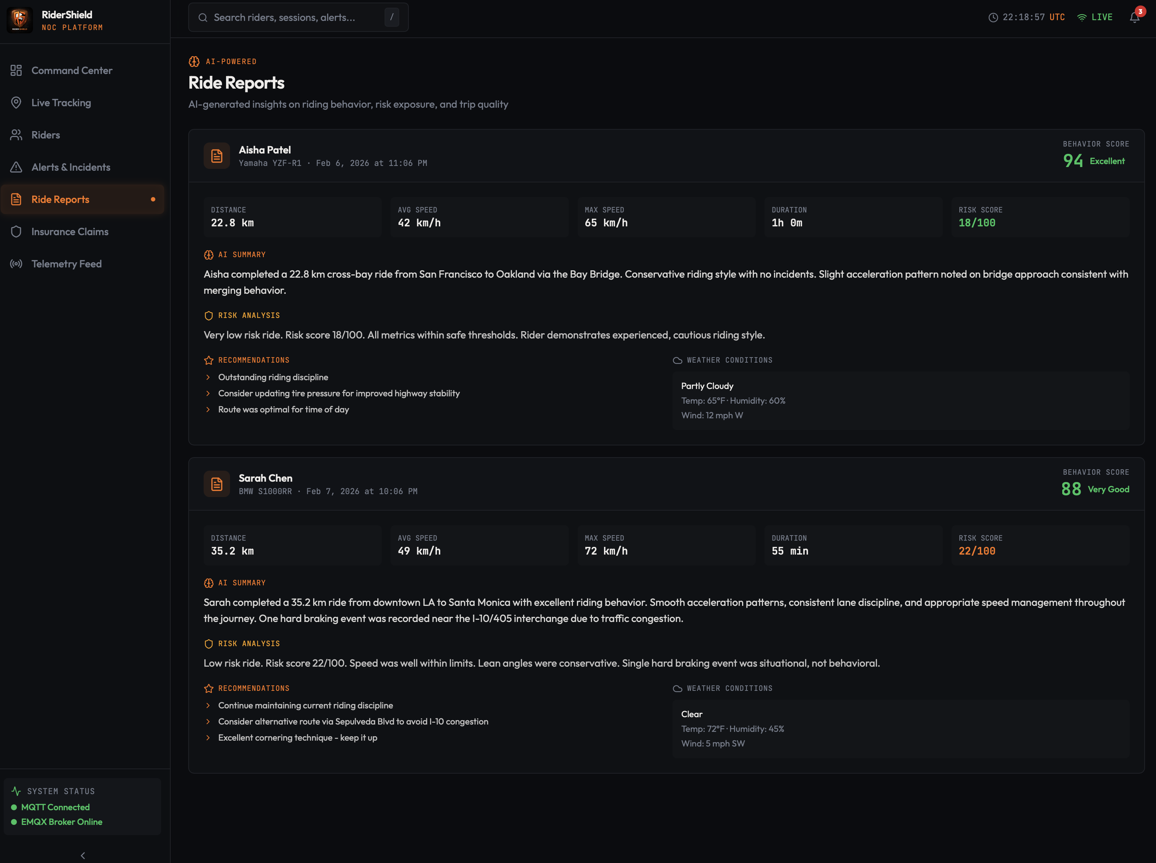This screenshot has width=1156, height=863.
Task: Click the 18/100 risk score gauge
Action: (x=977, y=222)
